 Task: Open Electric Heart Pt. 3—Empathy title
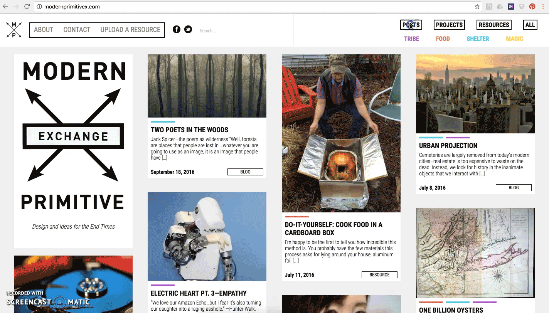point(199,293)
